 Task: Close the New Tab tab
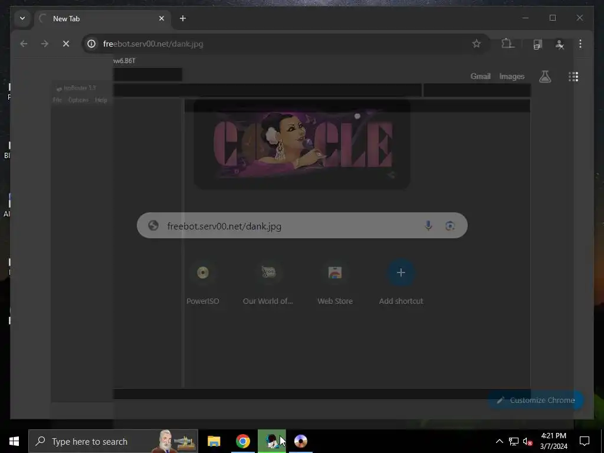pos(162,18)
